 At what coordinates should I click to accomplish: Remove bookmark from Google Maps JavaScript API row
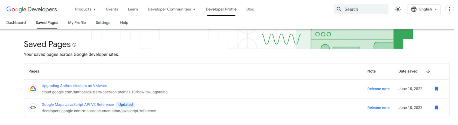(x=436, y=108)
